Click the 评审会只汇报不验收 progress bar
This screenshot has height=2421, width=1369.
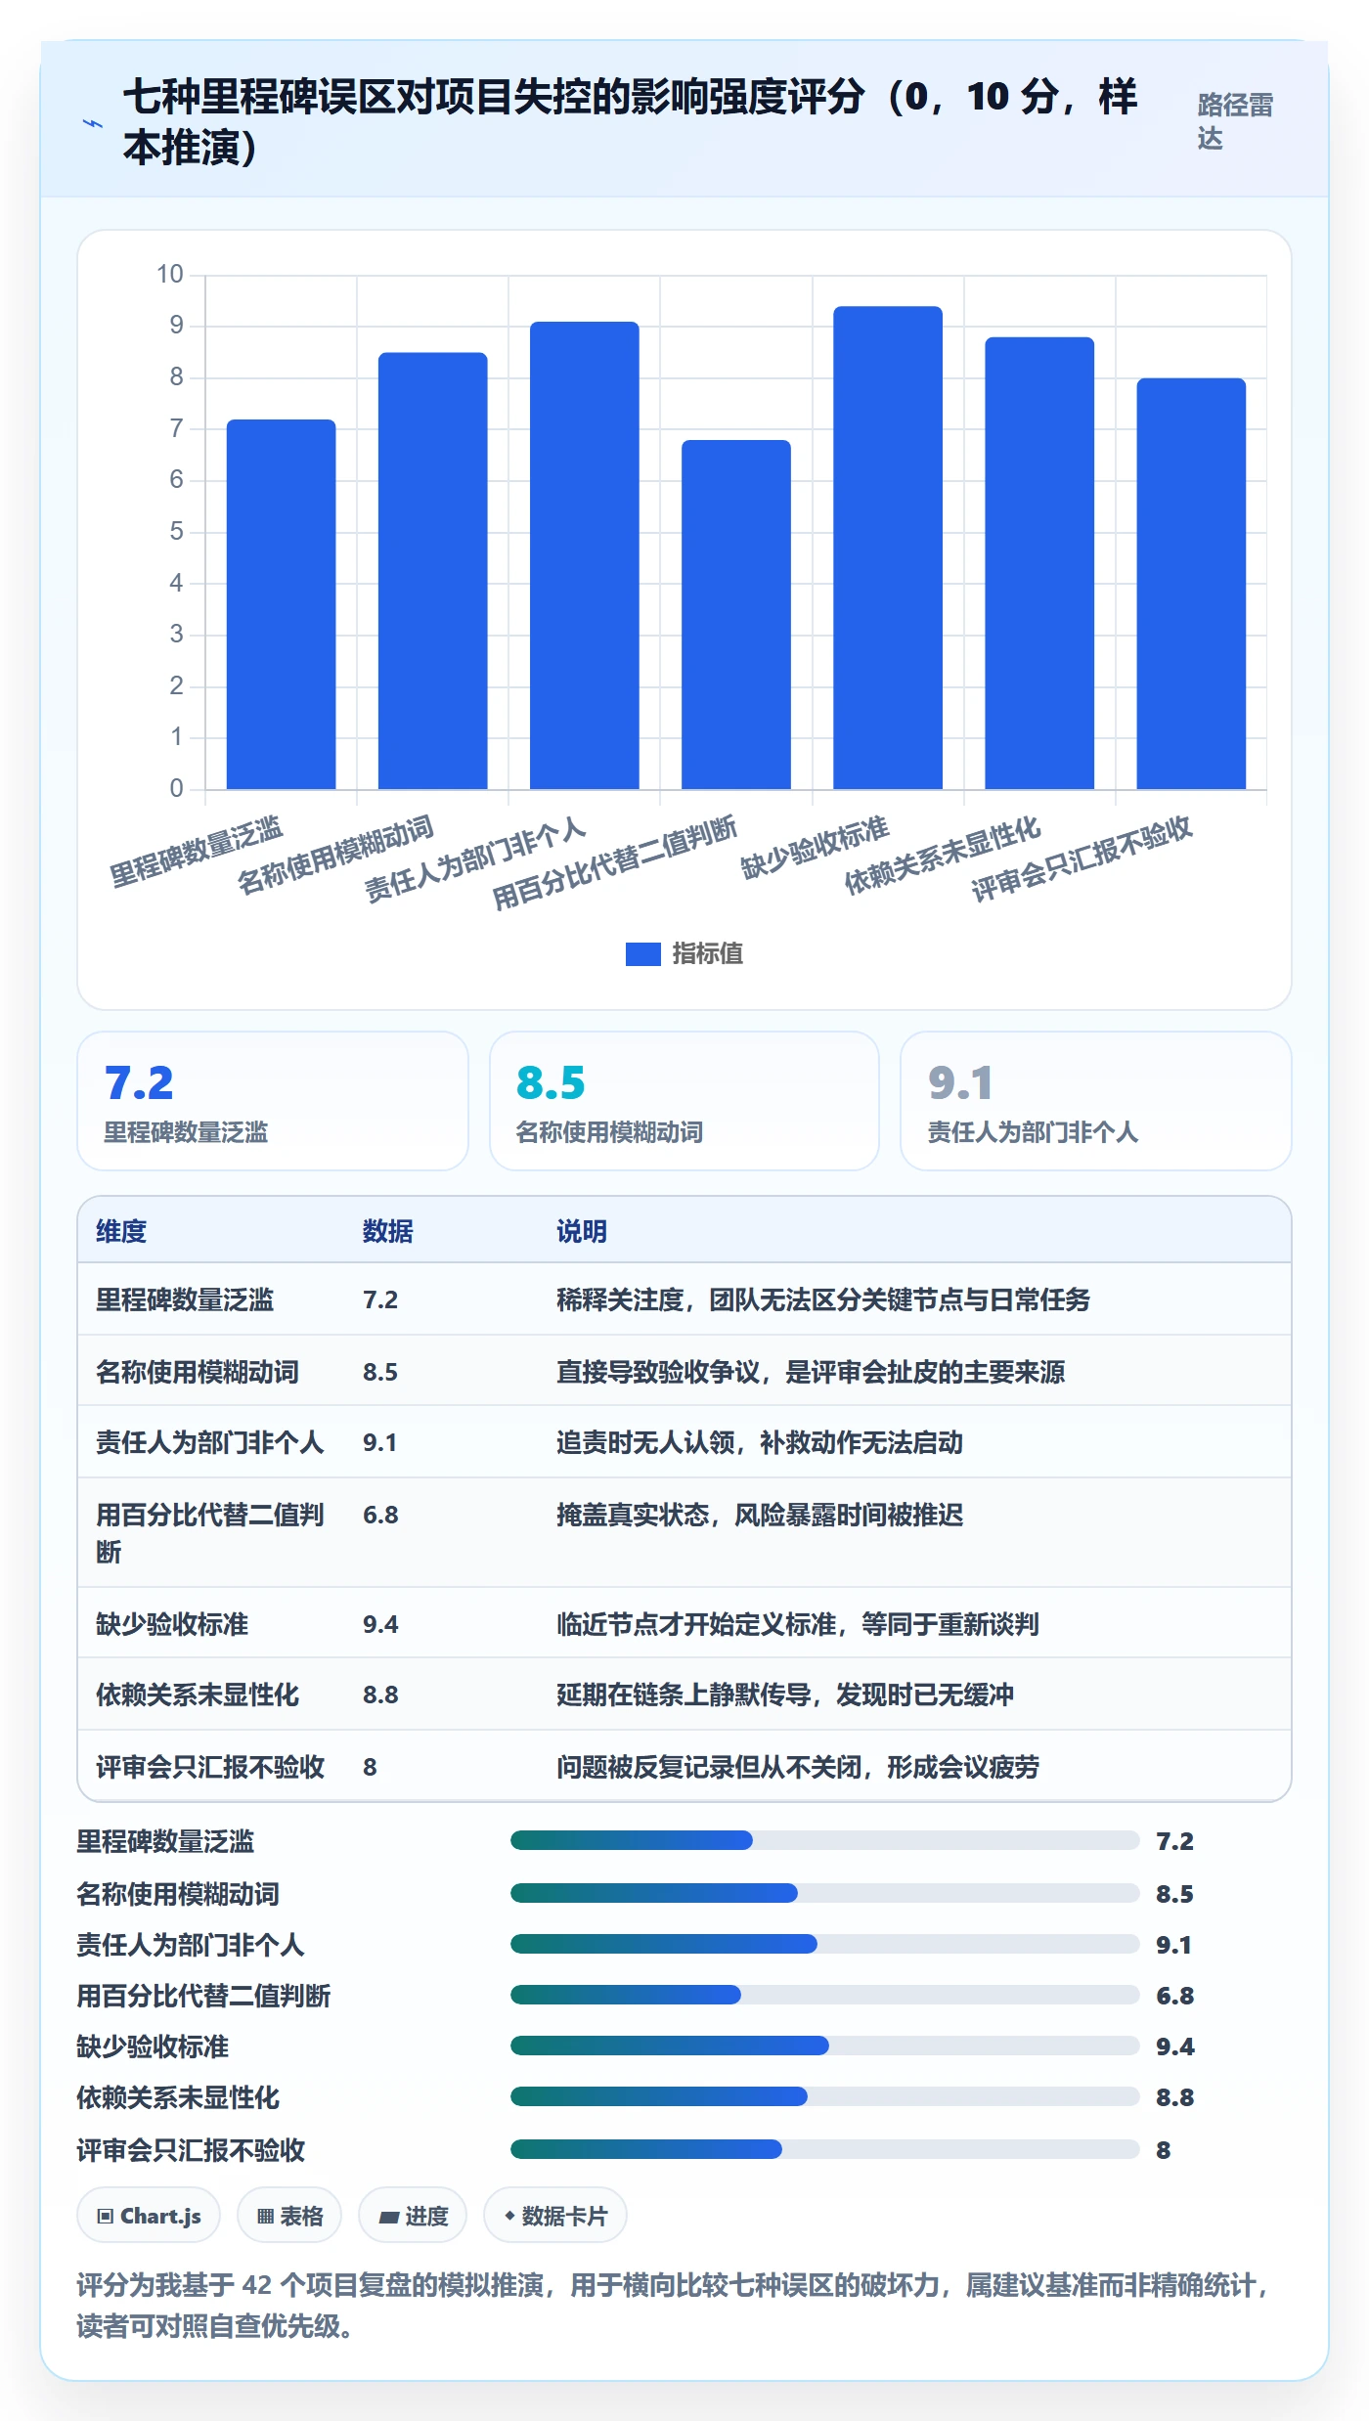(x=824, y=2149)
